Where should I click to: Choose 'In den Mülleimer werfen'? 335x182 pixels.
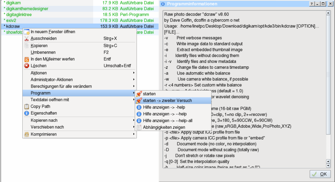tap(80, 59)
